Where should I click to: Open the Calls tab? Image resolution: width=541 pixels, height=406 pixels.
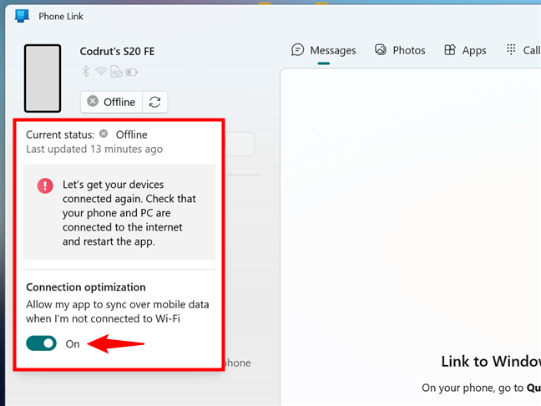523,50
